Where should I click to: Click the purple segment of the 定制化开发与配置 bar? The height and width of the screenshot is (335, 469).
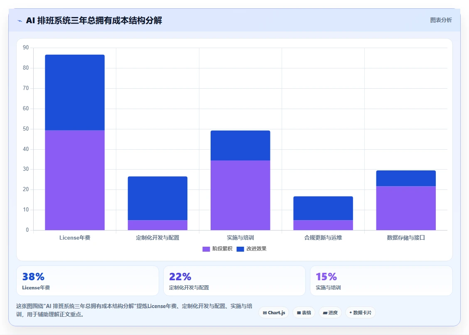tap(157, 225)
